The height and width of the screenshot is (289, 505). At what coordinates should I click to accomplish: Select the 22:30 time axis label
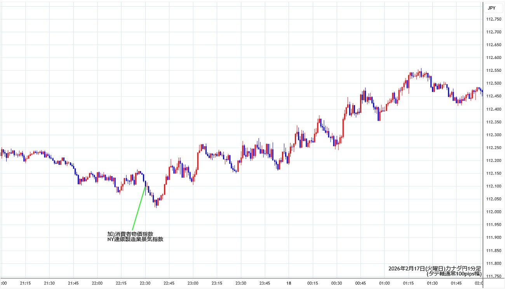(x=145, y=283)
